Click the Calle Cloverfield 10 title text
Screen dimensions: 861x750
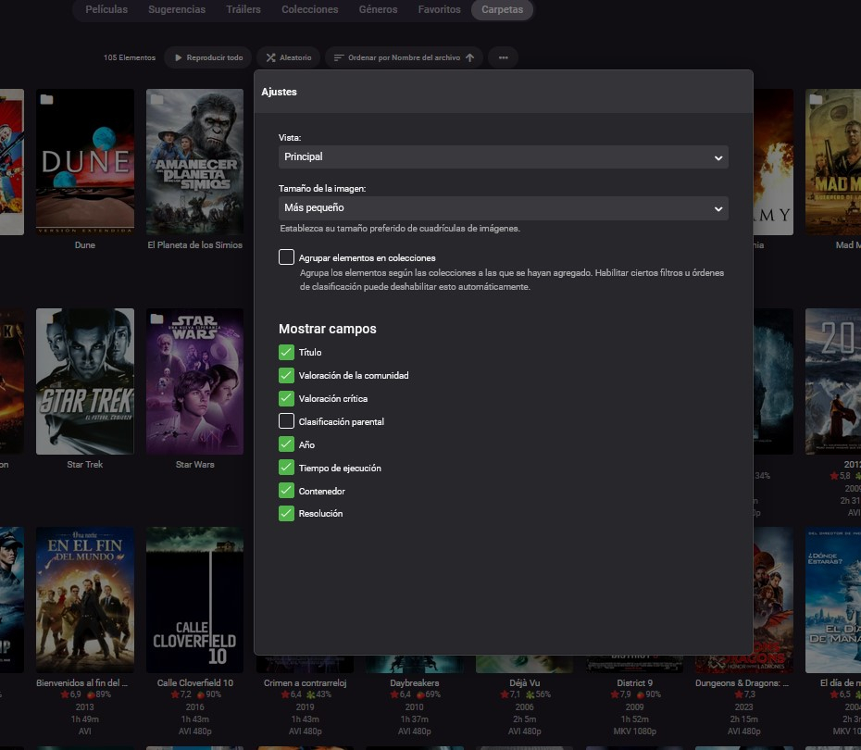coord(195,683)
